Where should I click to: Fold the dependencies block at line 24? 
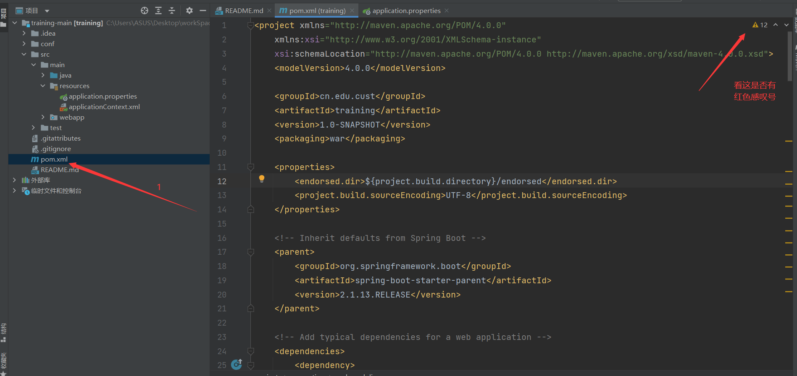(251, 351)
